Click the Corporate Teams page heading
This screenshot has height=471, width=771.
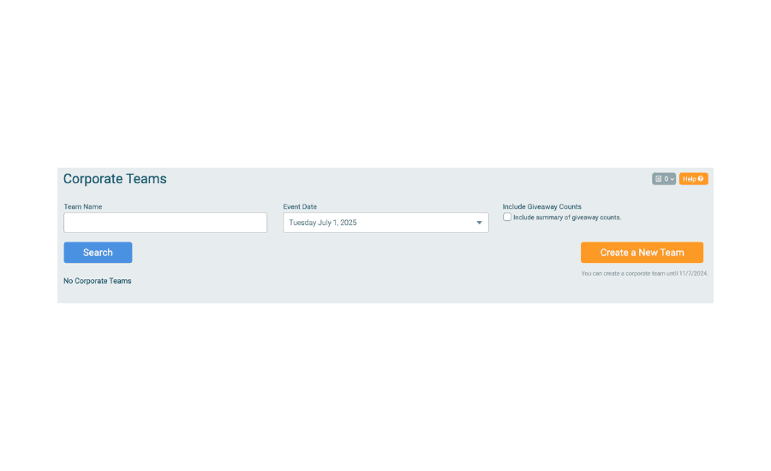(x=115, y=178)
